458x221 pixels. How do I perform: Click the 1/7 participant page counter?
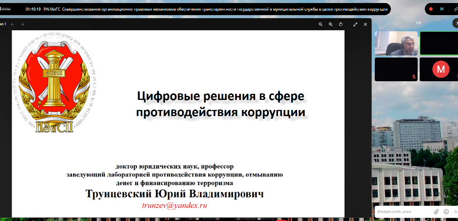(418, 23)
